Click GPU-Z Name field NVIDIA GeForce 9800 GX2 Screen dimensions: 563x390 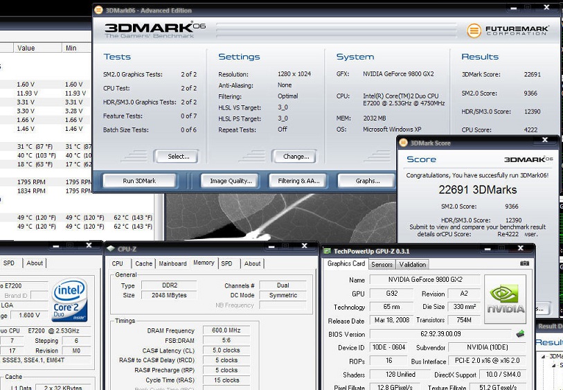tap(425, 279)
